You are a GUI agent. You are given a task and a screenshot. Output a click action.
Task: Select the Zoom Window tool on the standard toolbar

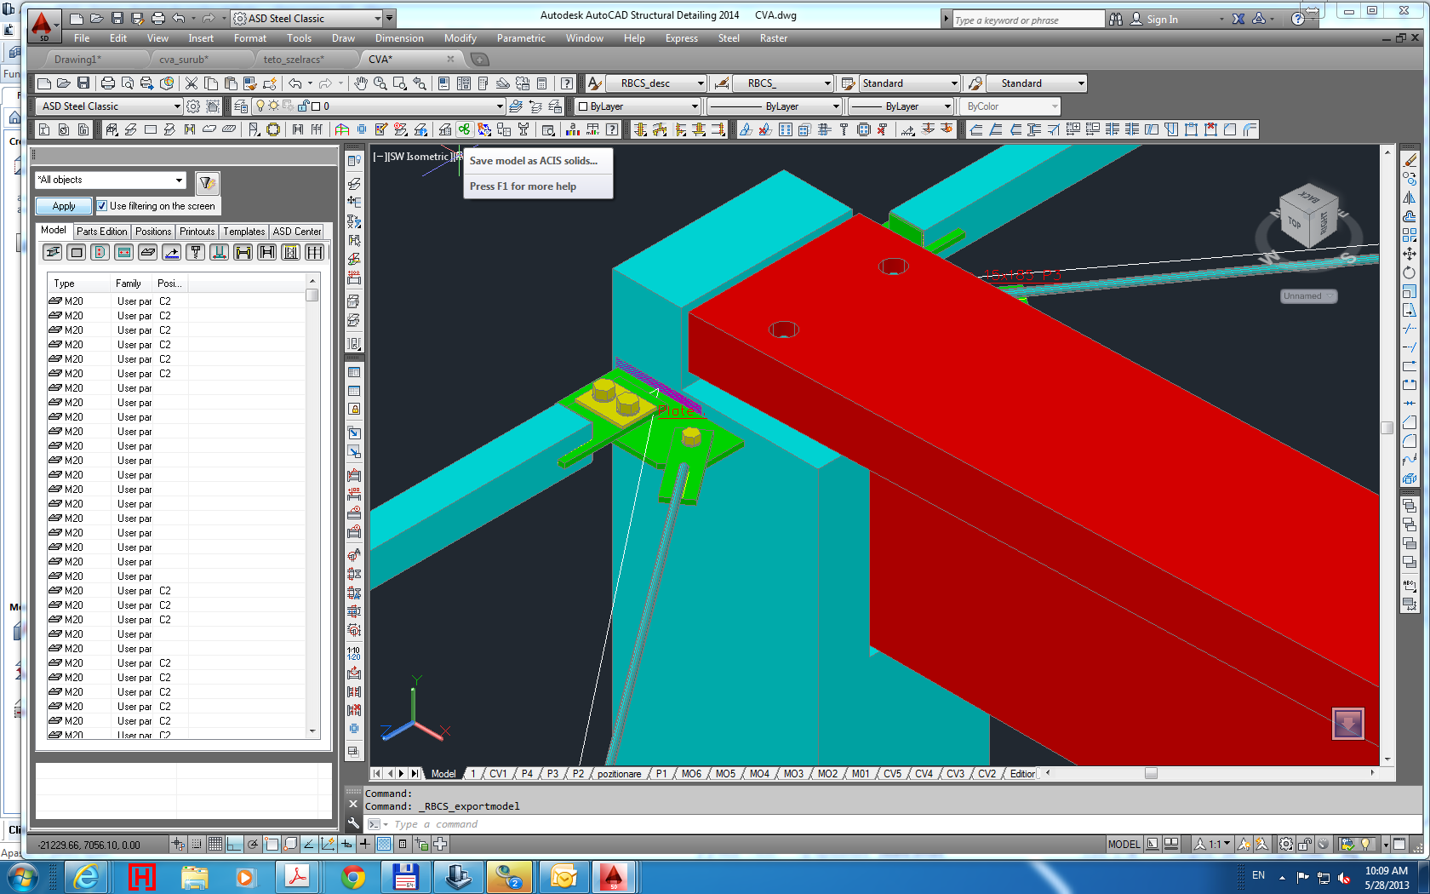(x=400, y=83)
